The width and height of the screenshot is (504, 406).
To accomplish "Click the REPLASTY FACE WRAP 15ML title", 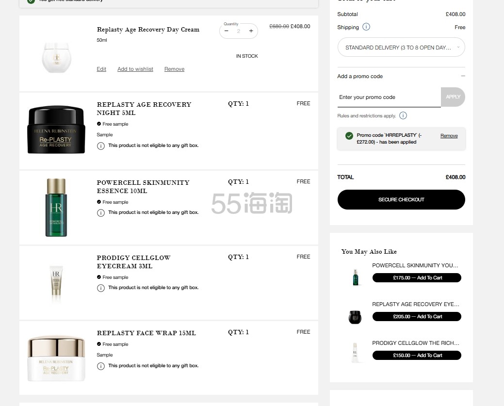I will [x=146, y=333].
